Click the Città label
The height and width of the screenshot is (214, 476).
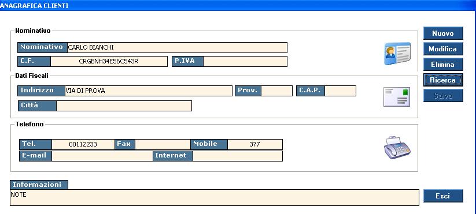pyautogui.click(x=38, y=106)
